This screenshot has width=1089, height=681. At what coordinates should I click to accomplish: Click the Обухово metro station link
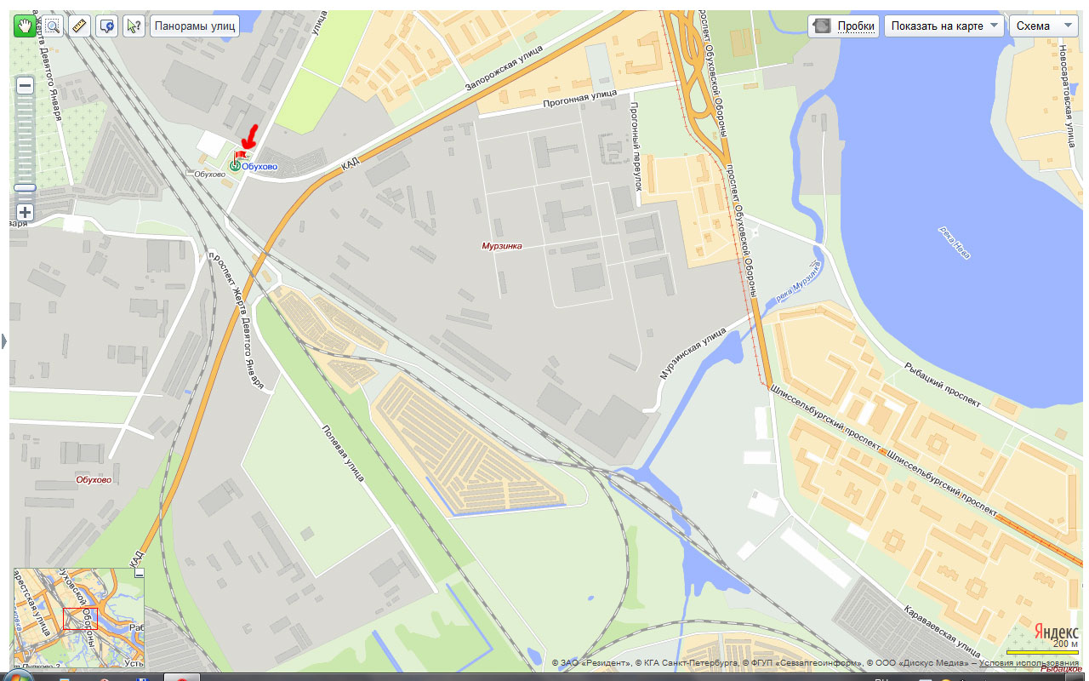pos(259,167)
